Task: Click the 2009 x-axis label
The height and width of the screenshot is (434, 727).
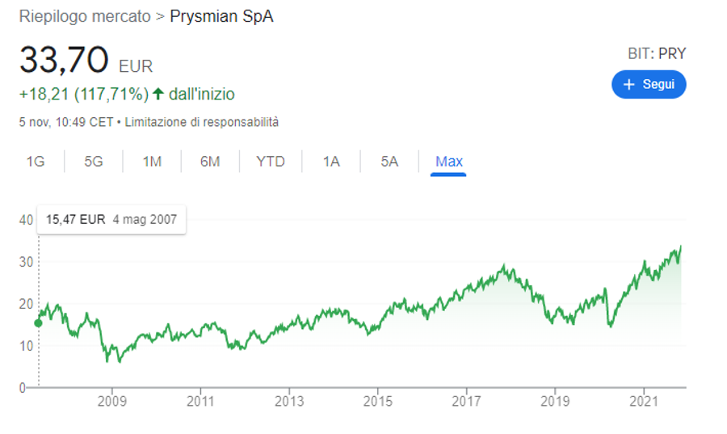Action: click(x=111, y=401)
